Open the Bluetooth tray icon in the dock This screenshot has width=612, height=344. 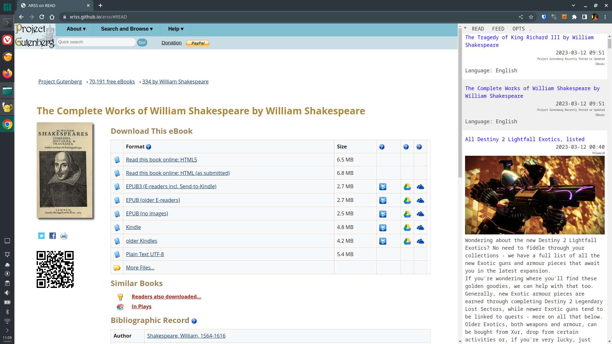coord(7,312)
